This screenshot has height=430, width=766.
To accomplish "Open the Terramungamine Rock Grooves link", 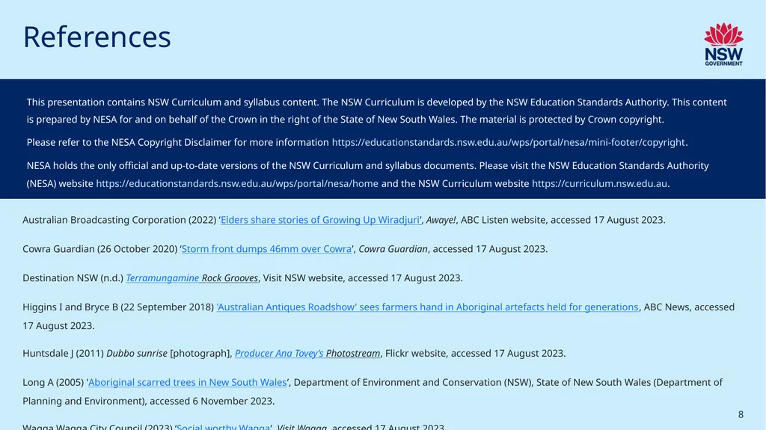I will point(192,278).
